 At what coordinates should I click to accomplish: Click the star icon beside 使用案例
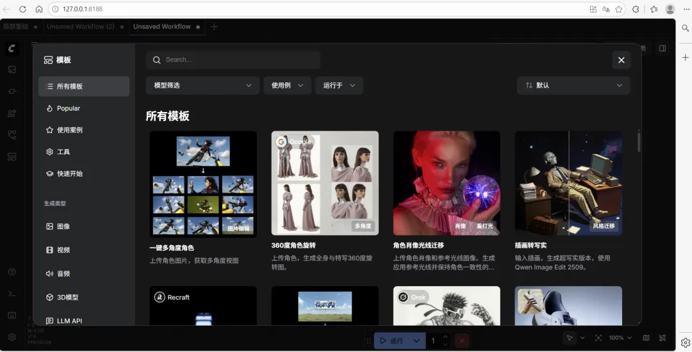tap(49, 130)
